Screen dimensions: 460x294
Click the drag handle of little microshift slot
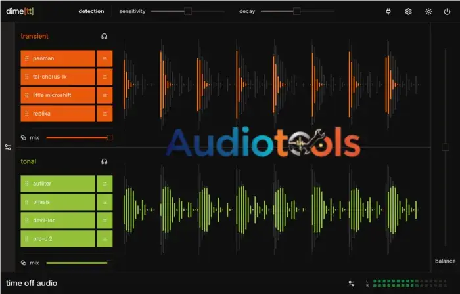[x=27, y=95]
